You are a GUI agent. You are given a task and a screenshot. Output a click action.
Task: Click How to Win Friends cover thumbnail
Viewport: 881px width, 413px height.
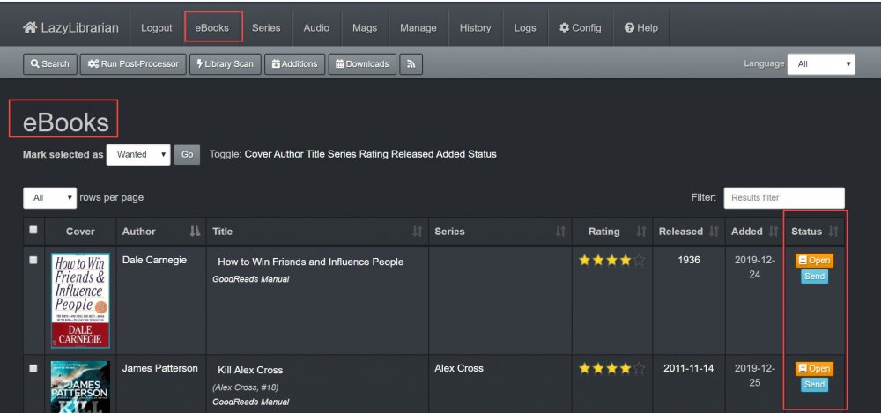point(80,300)
